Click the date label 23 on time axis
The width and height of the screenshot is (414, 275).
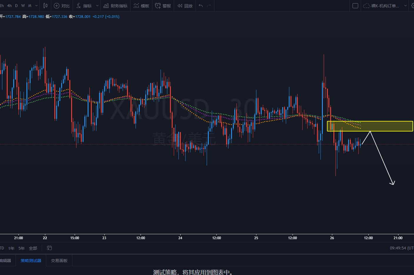click(x=104, y=238)
